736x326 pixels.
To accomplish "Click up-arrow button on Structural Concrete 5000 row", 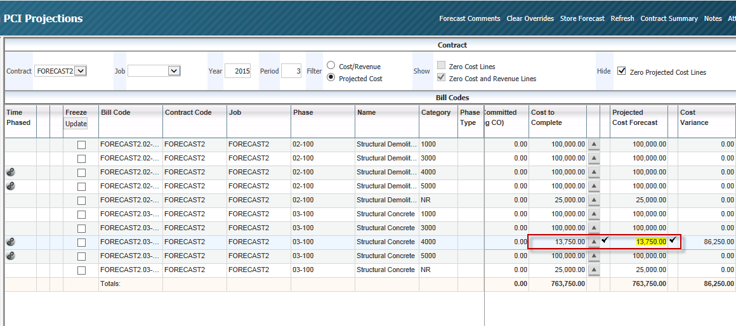I will coord(594,257).
